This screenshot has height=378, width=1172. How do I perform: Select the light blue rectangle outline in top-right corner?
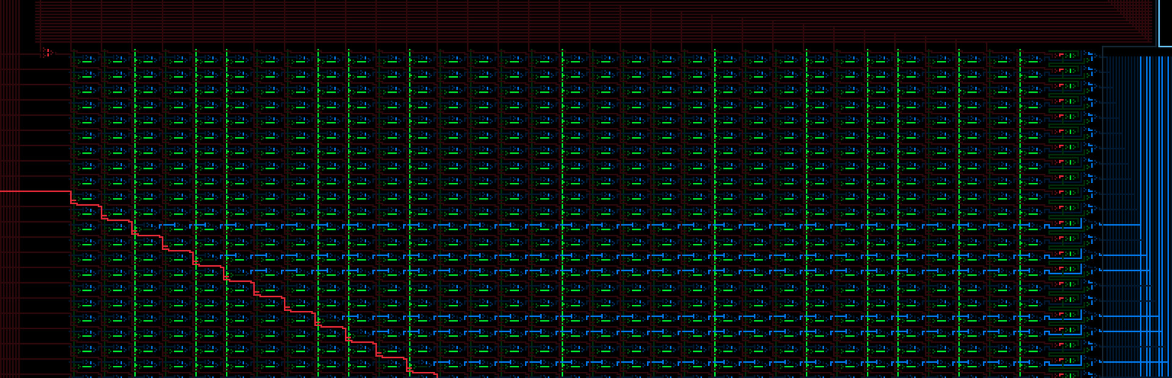(x=1165, y=24)
